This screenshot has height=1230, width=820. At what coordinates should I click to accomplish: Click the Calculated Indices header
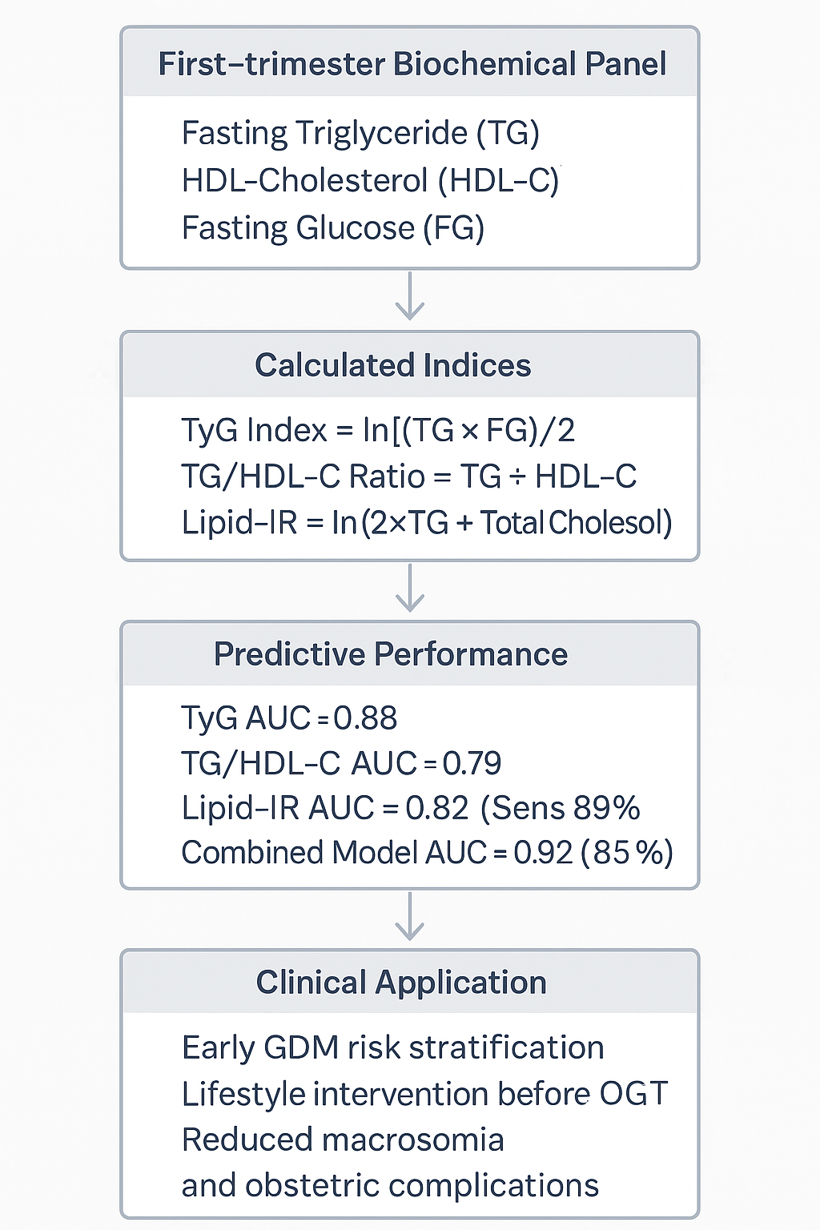pyautogui.click(x=392, y=365)
